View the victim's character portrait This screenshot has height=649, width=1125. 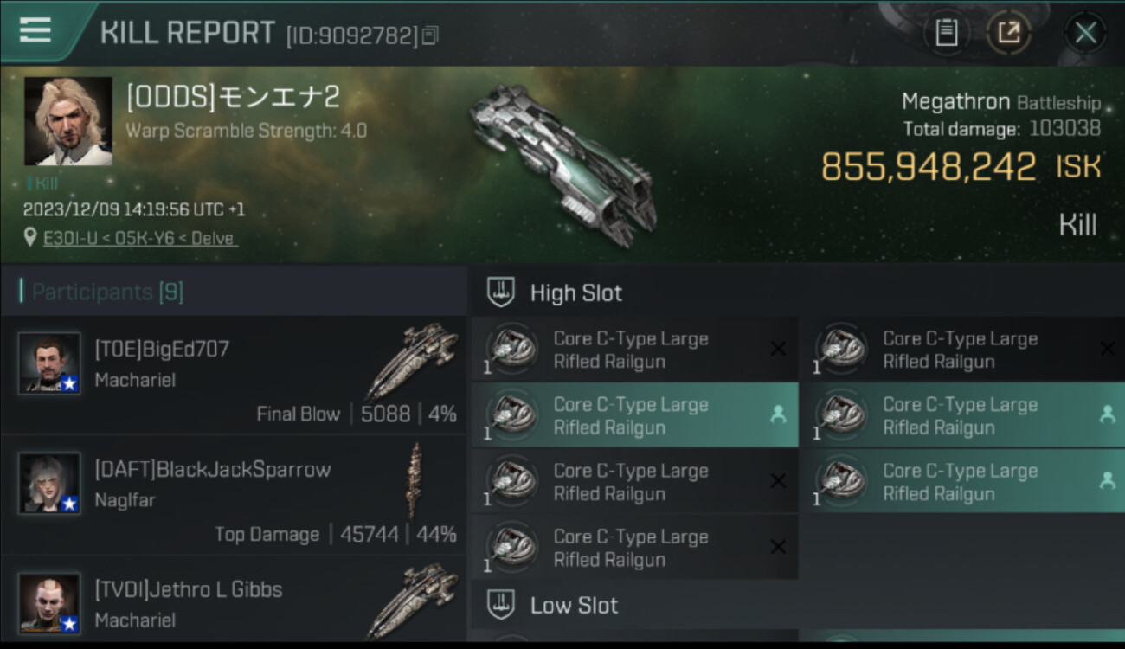[x=68, y=121]
